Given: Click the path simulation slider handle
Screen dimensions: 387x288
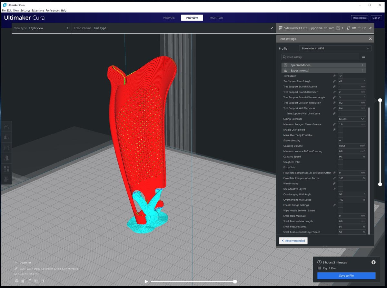Looking at the screenshot, I should tap(235, 282).
